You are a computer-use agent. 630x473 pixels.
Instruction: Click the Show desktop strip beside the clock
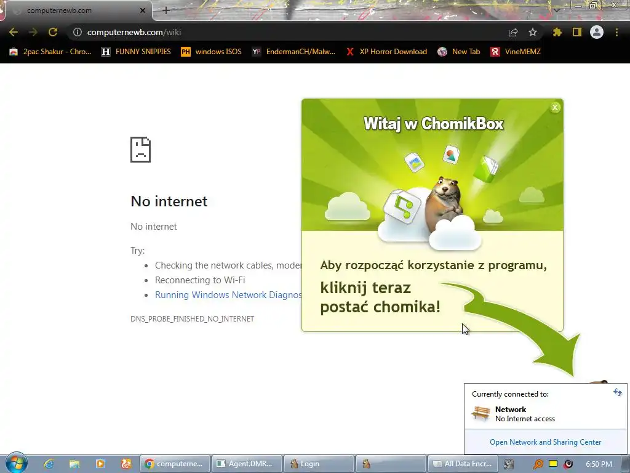624,464
